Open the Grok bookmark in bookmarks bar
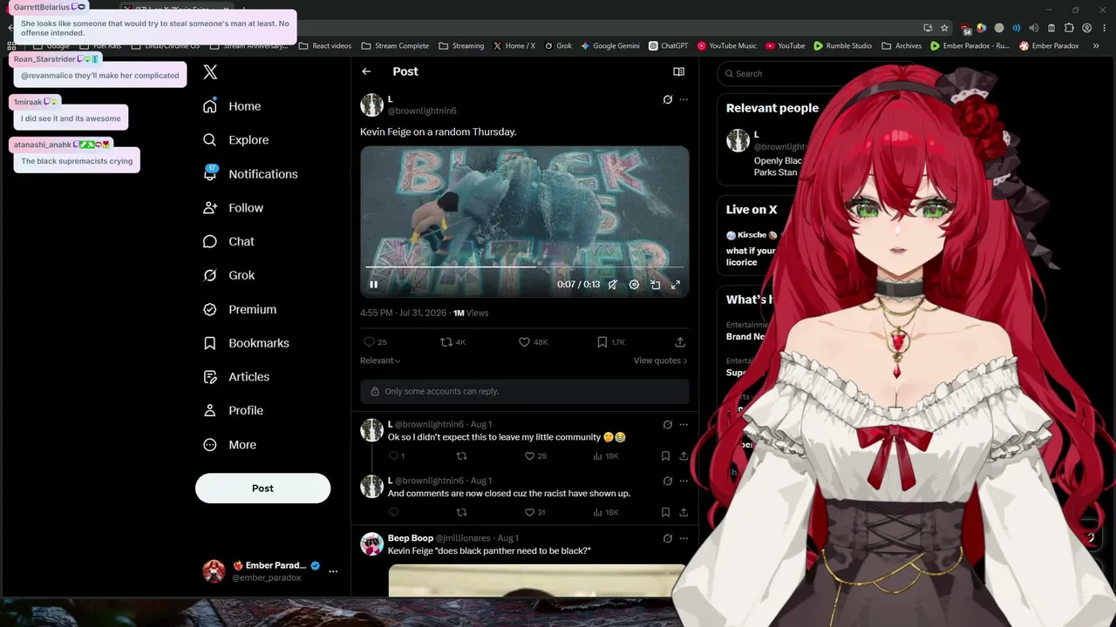 tap(558, 46)
